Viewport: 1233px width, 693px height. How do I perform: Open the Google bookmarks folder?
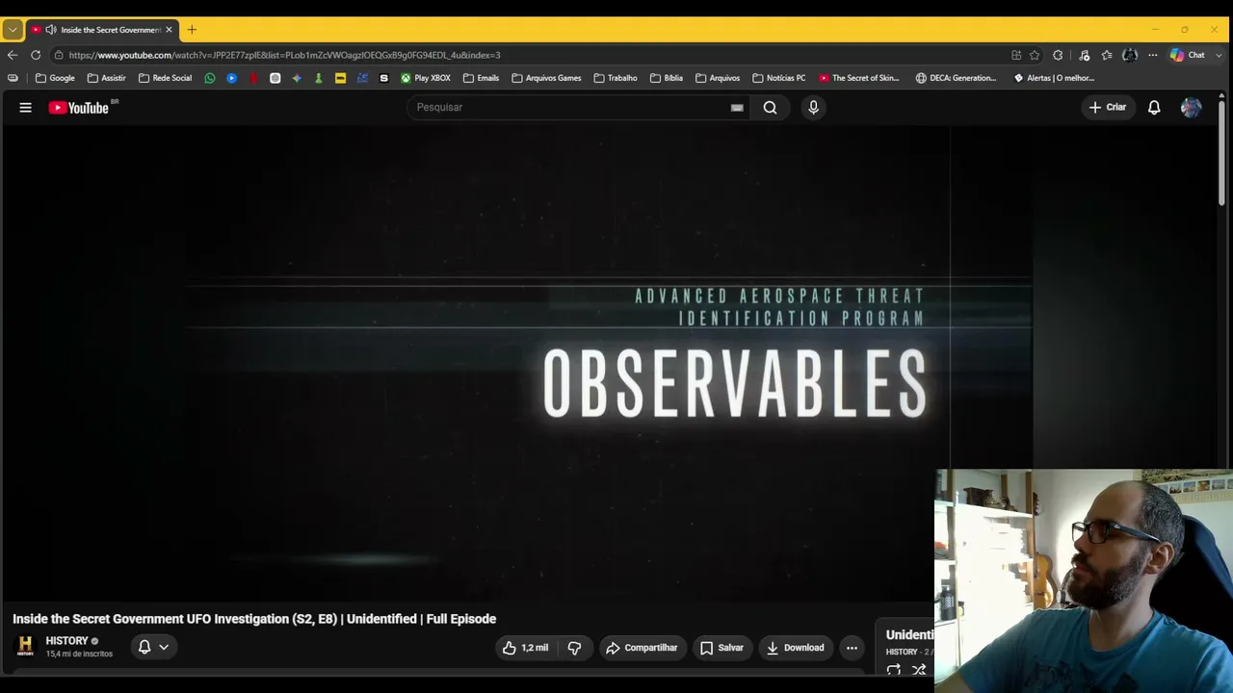pos(55,78)
